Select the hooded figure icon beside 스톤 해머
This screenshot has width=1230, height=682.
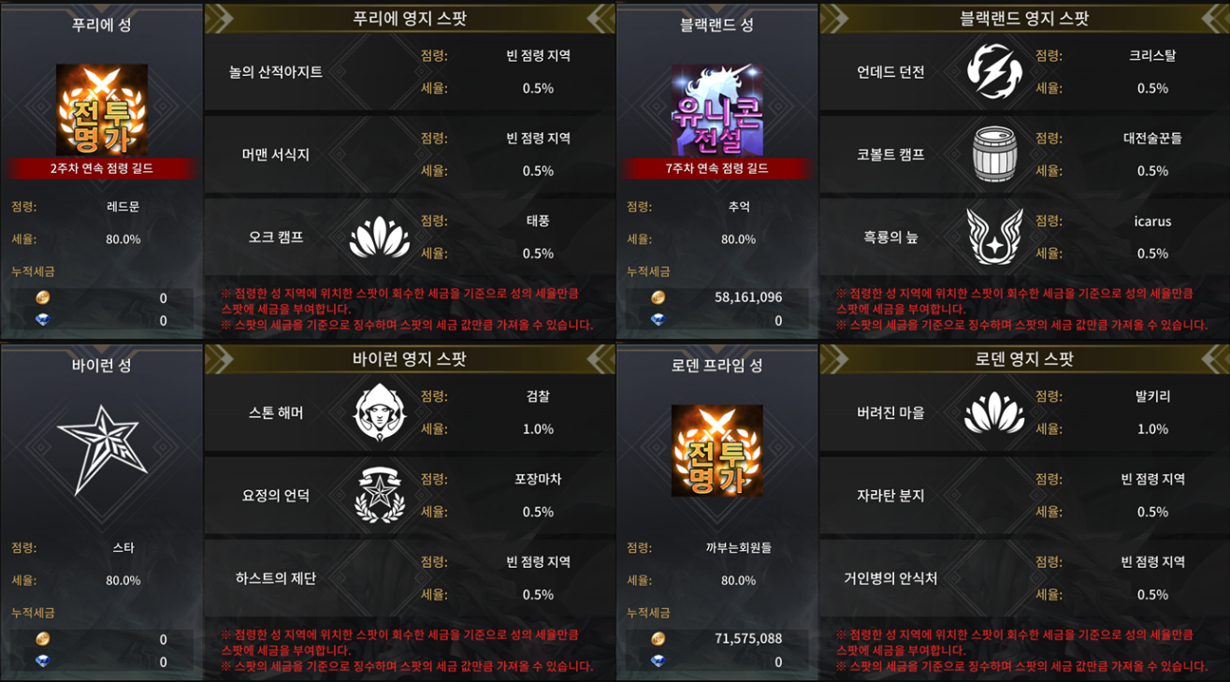click(x=380, y=413)
